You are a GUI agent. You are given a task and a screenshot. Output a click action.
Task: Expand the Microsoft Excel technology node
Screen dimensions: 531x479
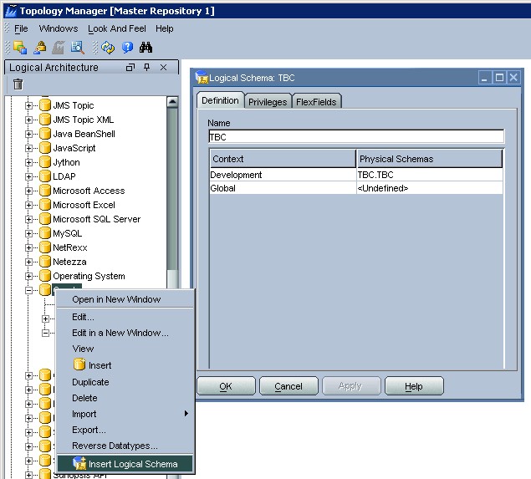[29, 205]
